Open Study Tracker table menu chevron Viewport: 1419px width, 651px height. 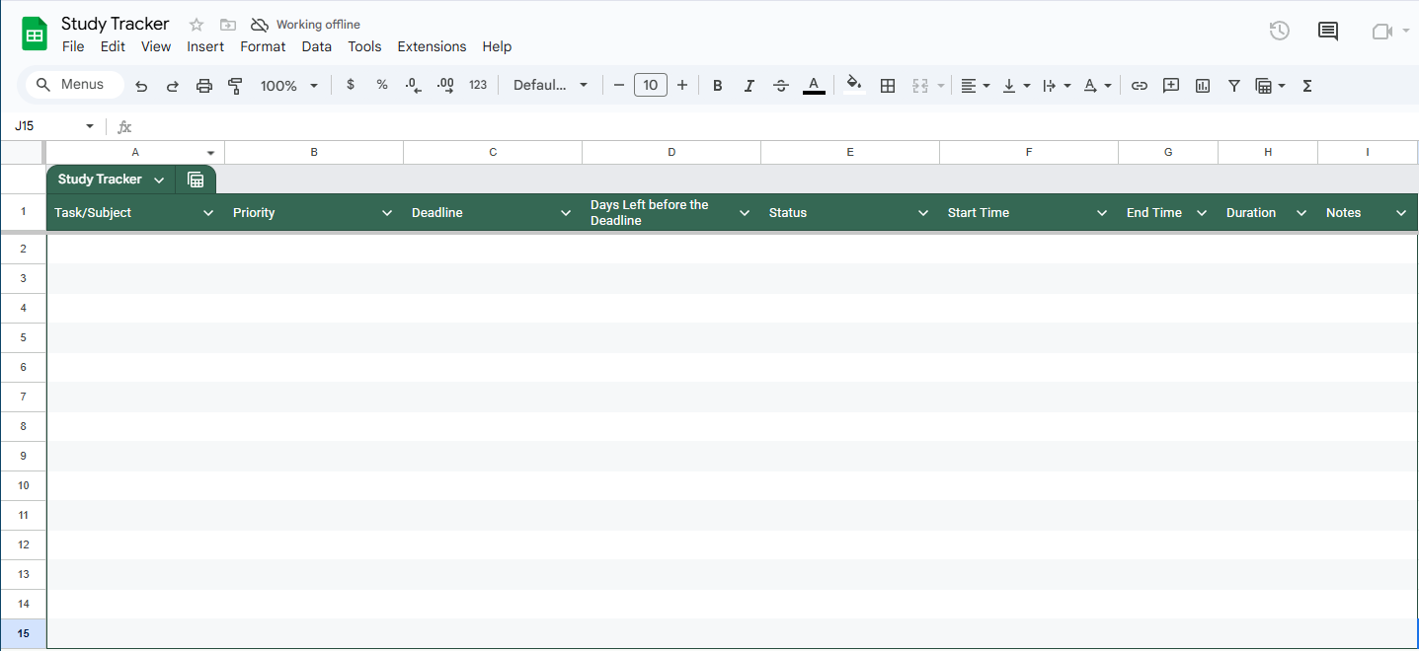tap(159, 180)
